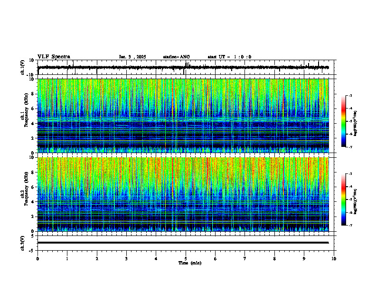The width and height of the screenshot is (376, 290).
Task: Click the ch.1 Frequency (kHz) axis label
Action: (x=24, y=109)
